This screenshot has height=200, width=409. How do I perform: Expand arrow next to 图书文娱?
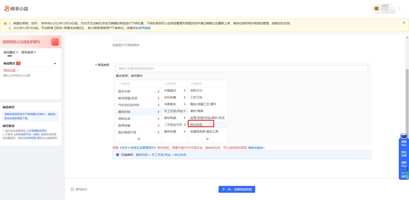point(158,91)
